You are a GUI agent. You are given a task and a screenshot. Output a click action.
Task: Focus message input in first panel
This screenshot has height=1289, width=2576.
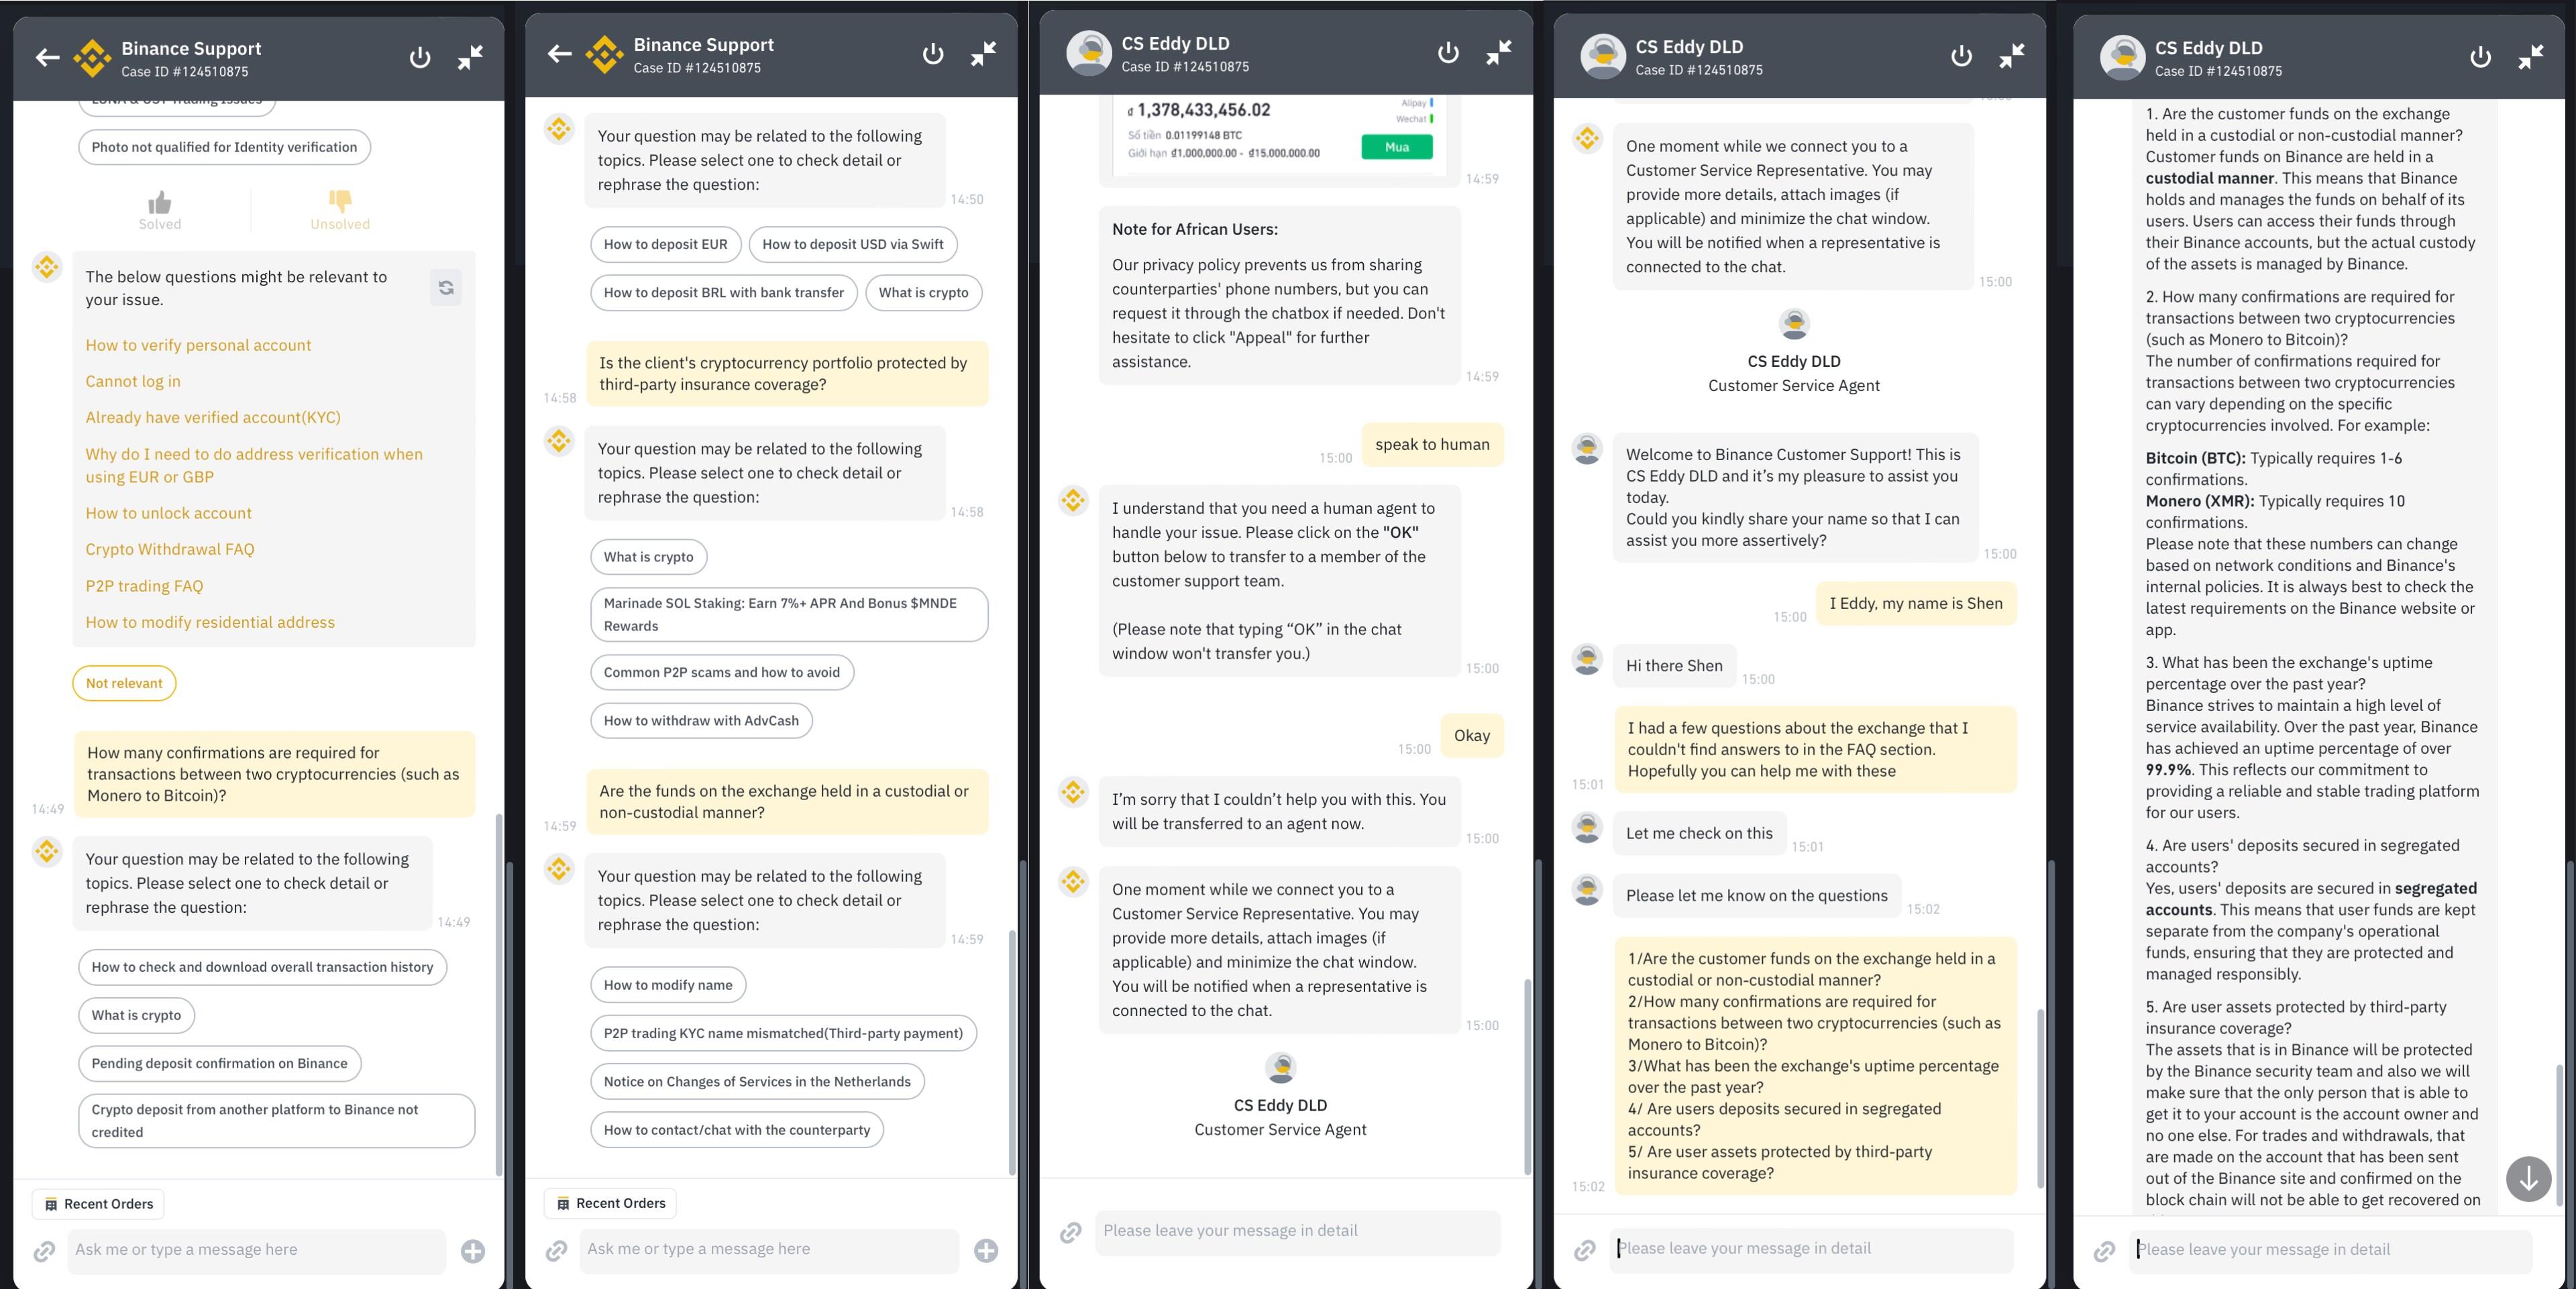(256, 1250)
